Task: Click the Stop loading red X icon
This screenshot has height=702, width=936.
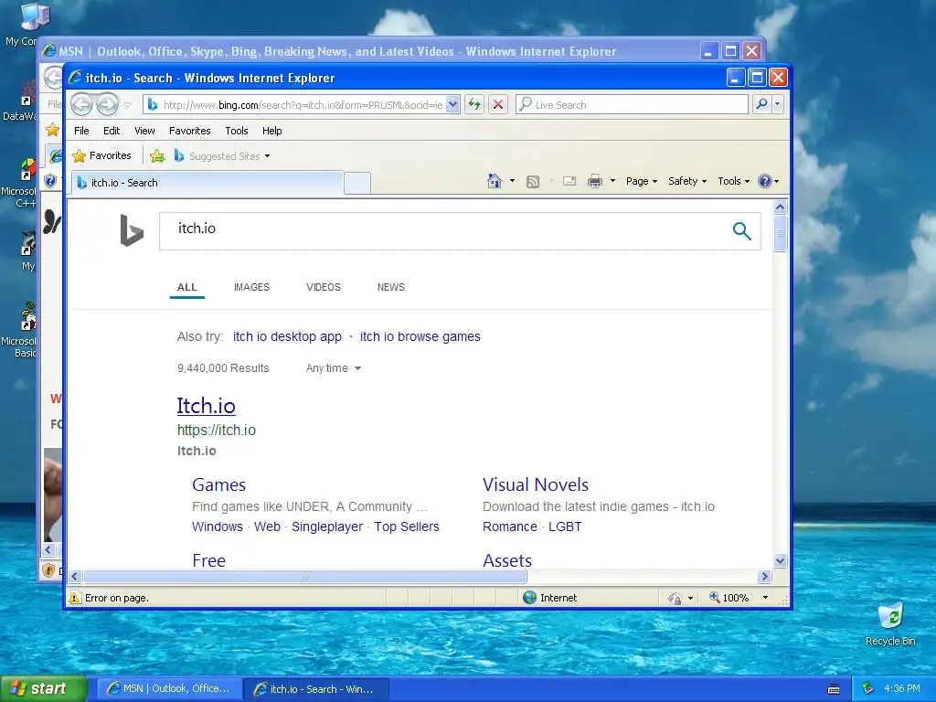Action: pos(498,105)
